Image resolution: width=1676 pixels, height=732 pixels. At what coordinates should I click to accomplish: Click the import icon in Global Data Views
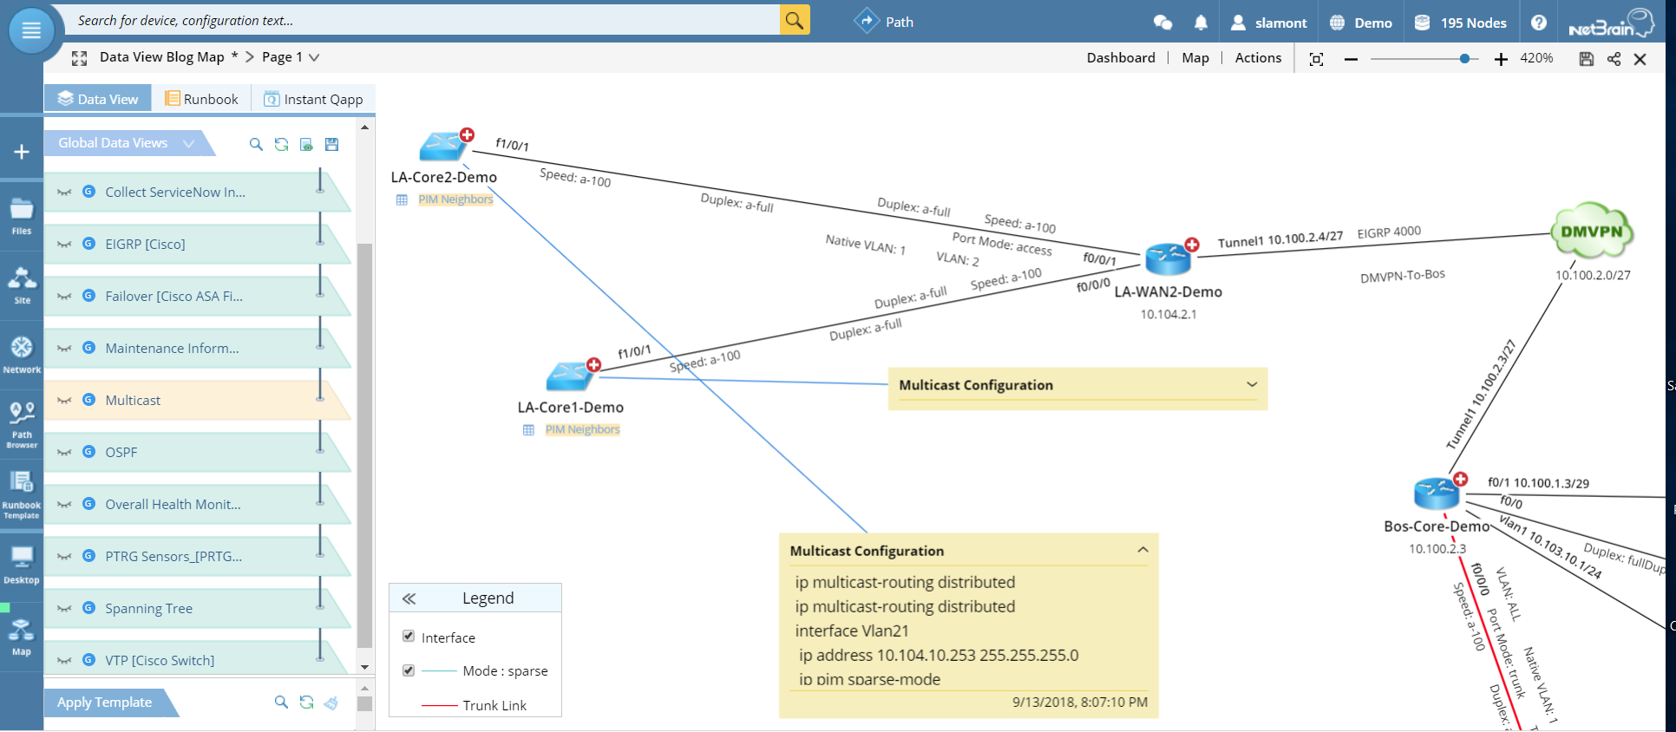[306, 144]
